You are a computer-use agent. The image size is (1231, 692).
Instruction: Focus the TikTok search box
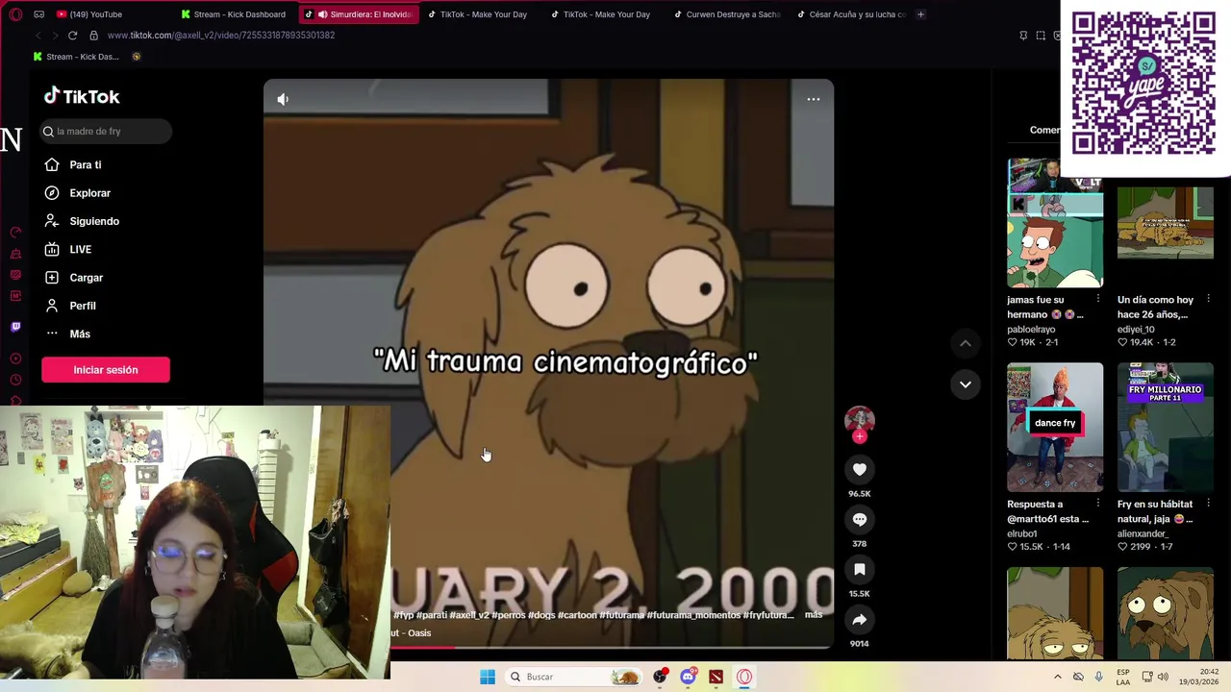point(106,131)
